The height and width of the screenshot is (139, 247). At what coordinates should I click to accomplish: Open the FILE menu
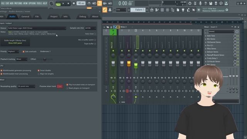(3, 3)
